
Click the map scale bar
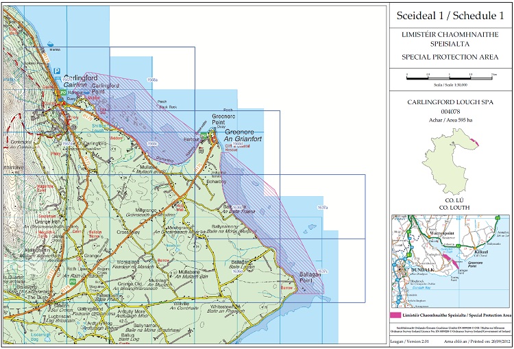(x=450, y=78)
